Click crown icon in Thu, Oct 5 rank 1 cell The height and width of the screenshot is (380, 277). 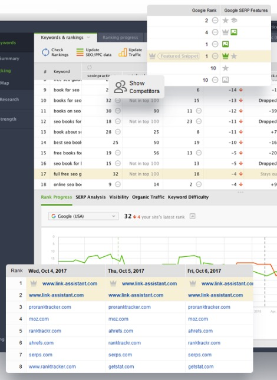coord(113,283)
